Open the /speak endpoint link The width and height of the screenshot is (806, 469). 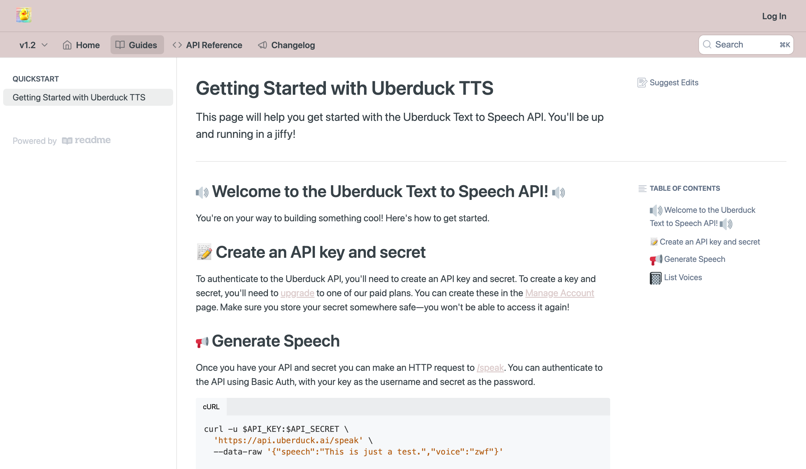490,368
